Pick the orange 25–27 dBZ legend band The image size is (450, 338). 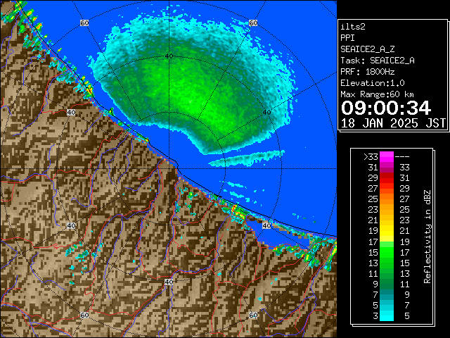(387, 199)
